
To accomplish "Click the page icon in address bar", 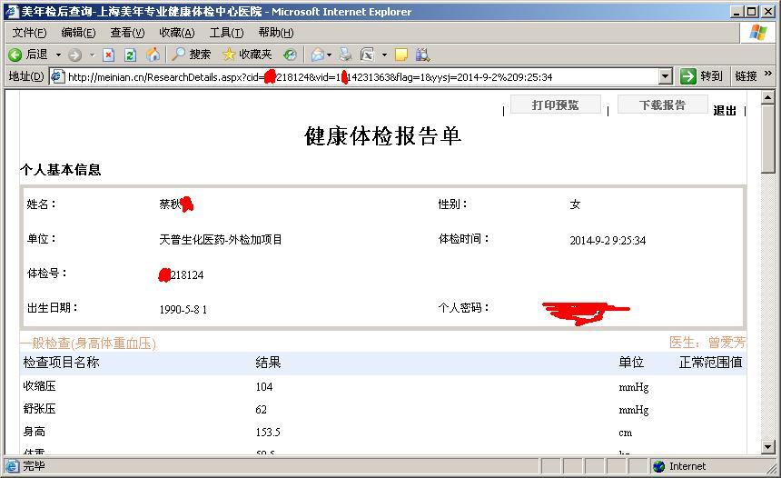I will point(58,76).
